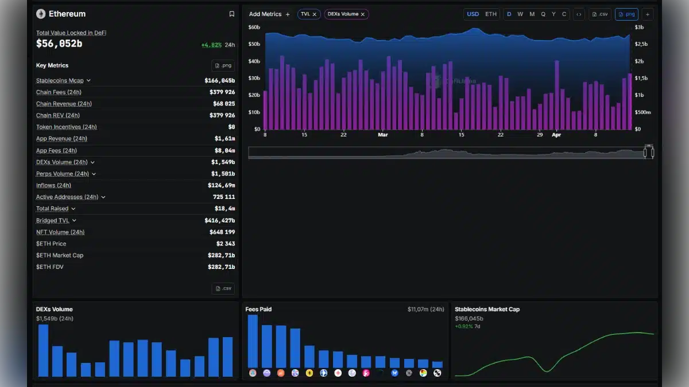Enable the USD denomination option

point(473,14)
